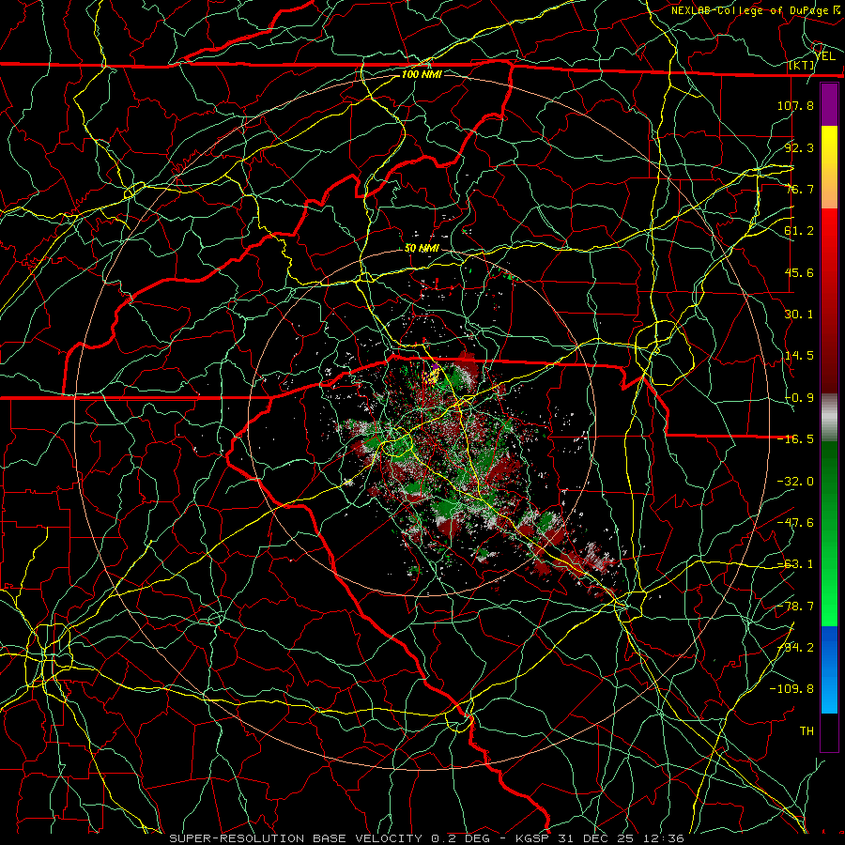Viewport: 845px width, 845px height.
Task: Select the 45.6 scale value
Action: (800, 272)
